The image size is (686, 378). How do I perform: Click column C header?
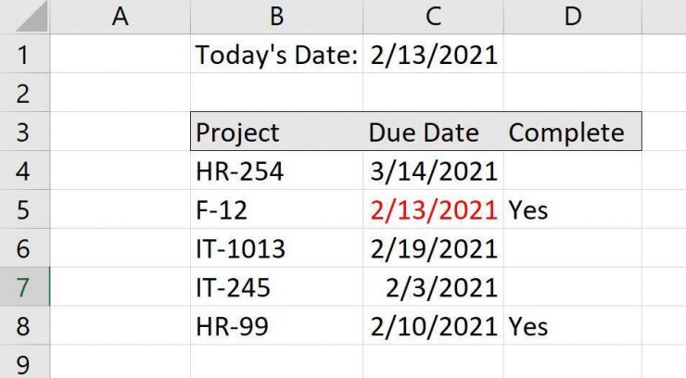coord(433,16)
